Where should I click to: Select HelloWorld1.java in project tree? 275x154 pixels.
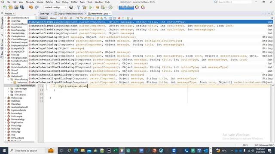click(x=27, y=86)
